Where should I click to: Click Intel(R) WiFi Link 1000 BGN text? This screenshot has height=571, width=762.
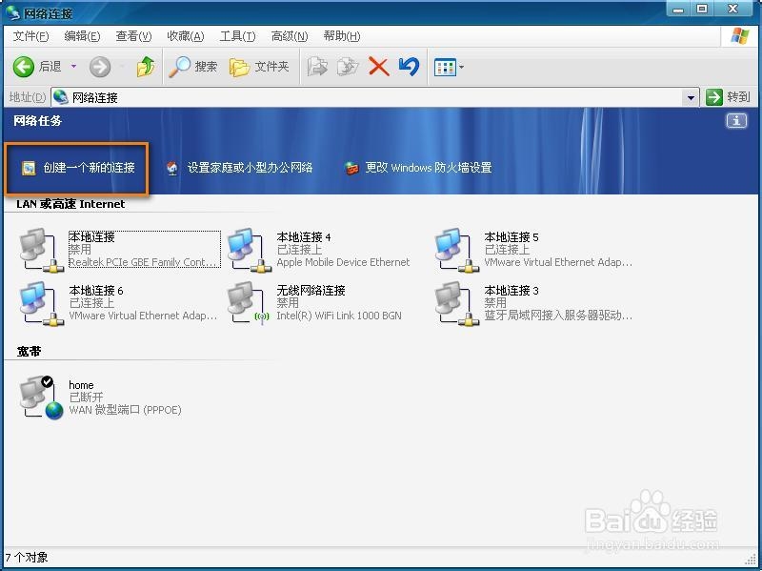click(x=339, y=316)
